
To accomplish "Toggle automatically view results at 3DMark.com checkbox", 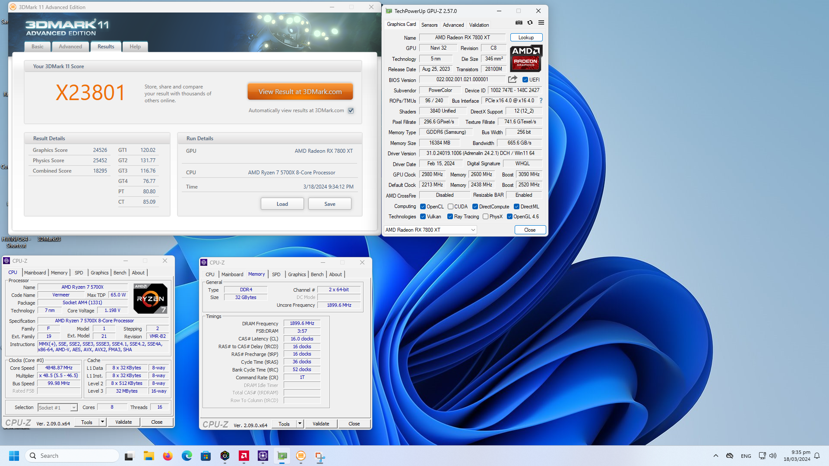I will 351,110.
